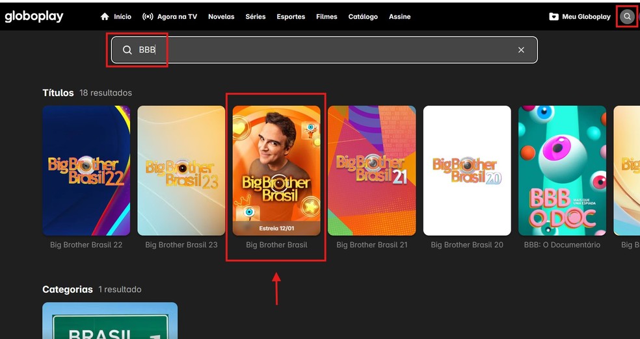Viewport: 640px width, 339px height.
Task: Click the 'Títulos' section heading
Action: [58, 93]
